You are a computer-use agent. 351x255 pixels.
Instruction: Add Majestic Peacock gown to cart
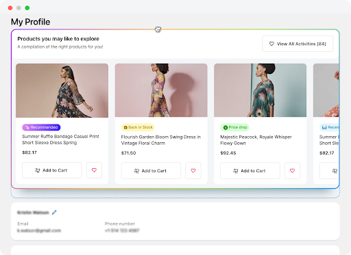pos(250,171)
